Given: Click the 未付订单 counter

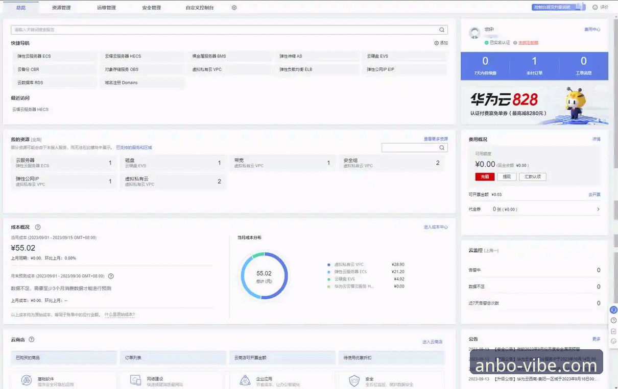Looking at the screenshot, I should [534, 66].
